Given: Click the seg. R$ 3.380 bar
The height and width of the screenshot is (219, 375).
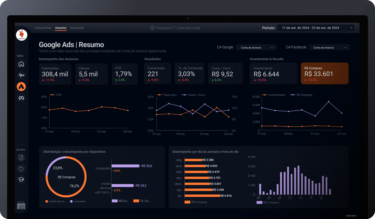Looking at the screenshot, I should 193,160.
